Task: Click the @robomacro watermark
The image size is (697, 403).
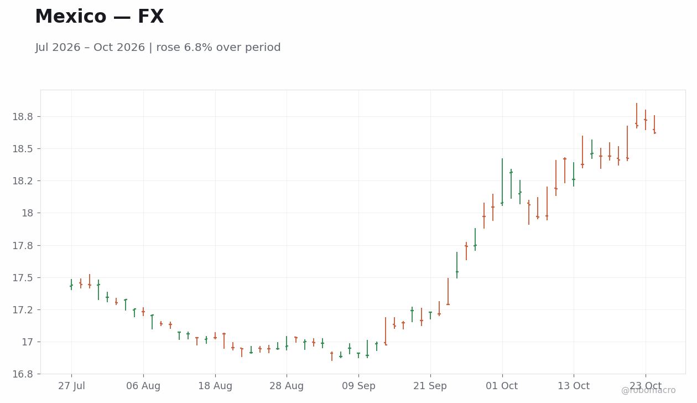Action: (648, 390)
